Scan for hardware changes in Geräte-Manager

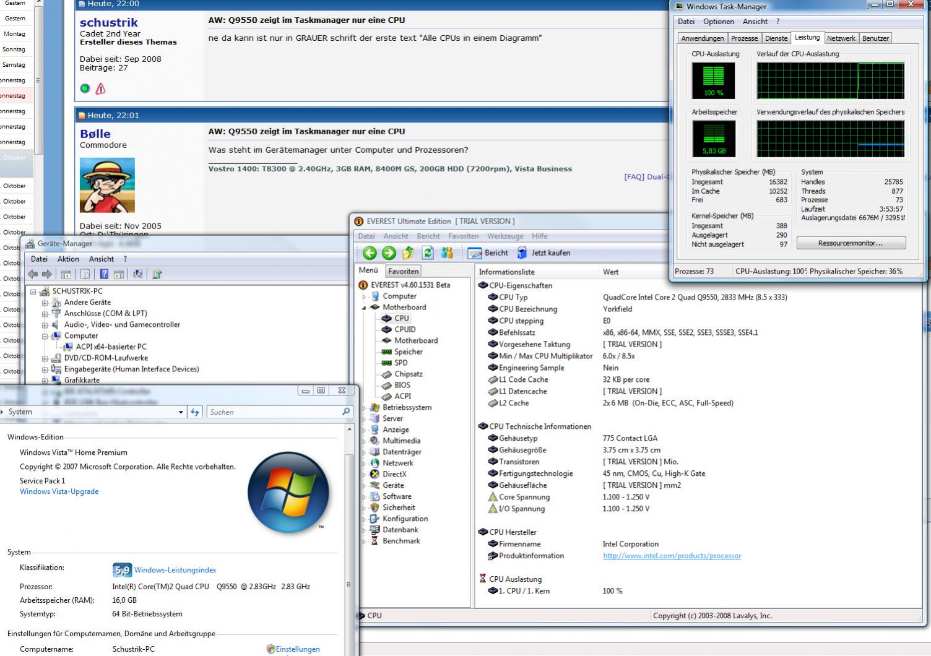[x=138, y=274]
